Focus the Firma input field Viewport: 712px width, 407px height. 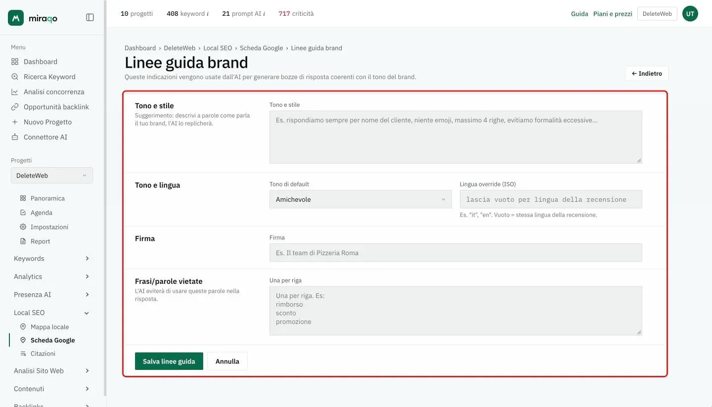pyautogui.click(x=456, y=253)
